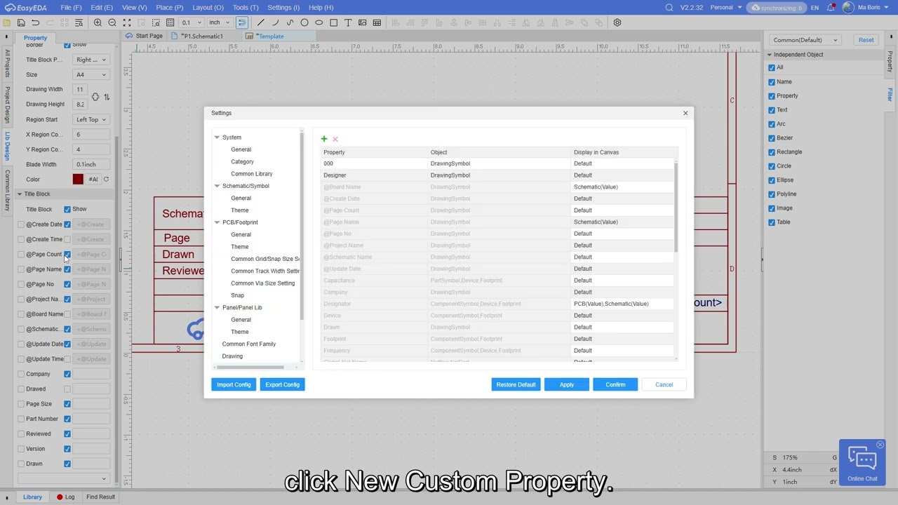The height and width of the screenshot is (505, 898).
Task: Click the Blade Width input field
Action: [91, 164]
